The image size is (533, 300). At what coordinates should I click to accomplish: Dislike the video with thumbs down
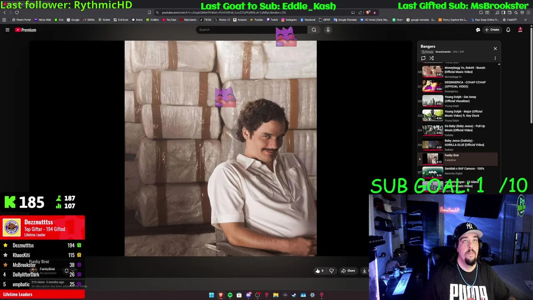pyautogui.click(x=331, y=271)
